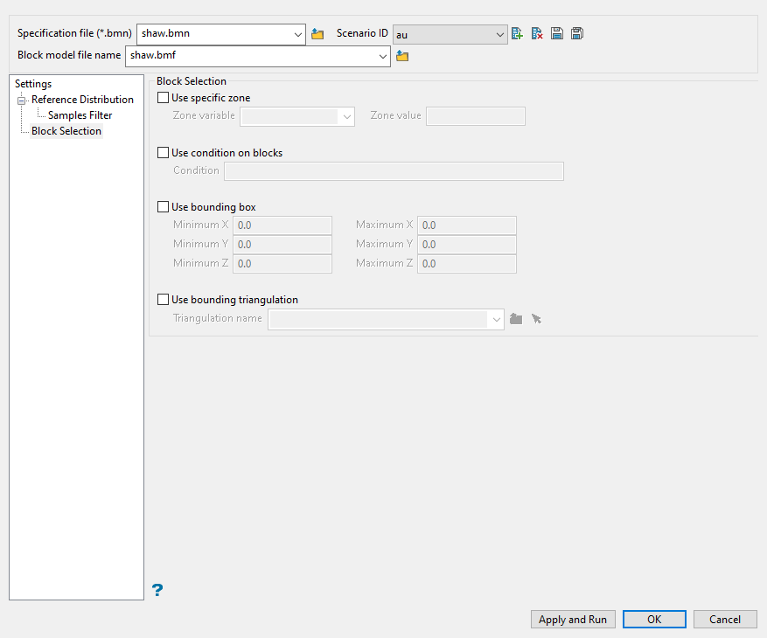Browse for specification file folder icon

[x=317, y=34]
